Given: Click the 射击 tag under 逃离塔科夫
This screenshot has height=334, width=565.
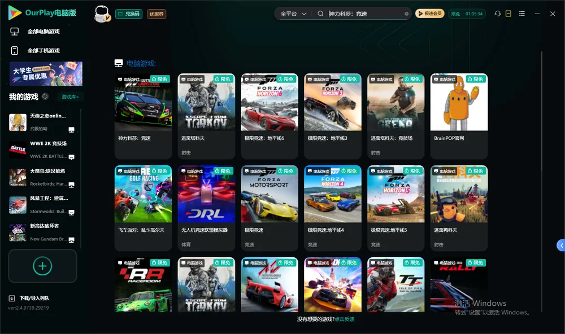Looking at the screenshot, I should coord(186,152).
